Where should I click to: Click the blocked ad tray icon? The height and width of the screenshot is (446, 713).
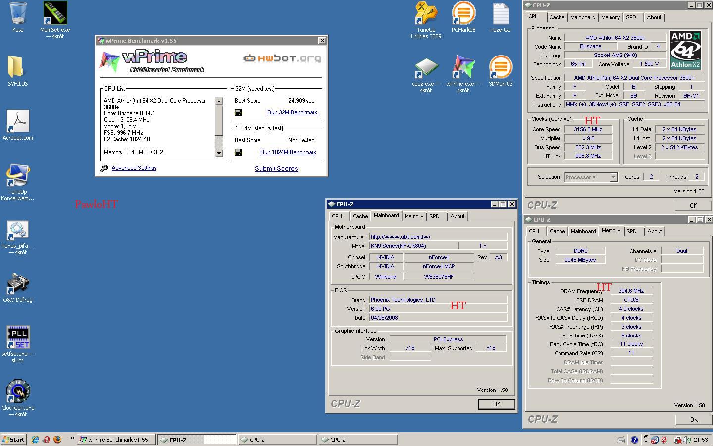coord(655,440)
